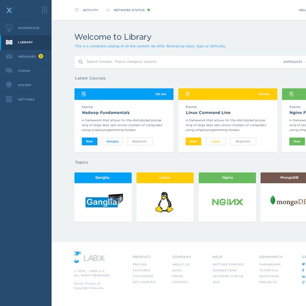The width and height of the screenshot is (306, 306).
Task: Open the Activity top nav item
Action: pos(86,10)
